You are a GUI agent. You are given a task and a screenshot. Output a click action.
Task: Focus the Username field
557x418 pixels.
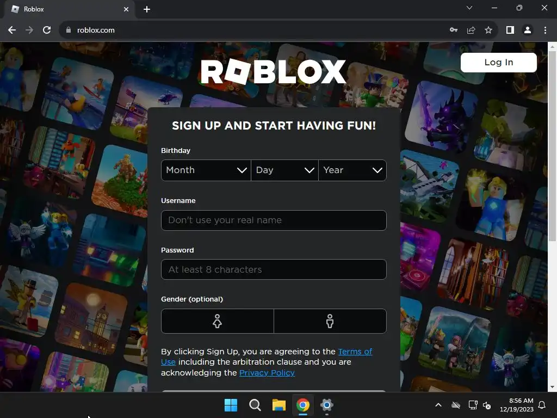[274, 220]
